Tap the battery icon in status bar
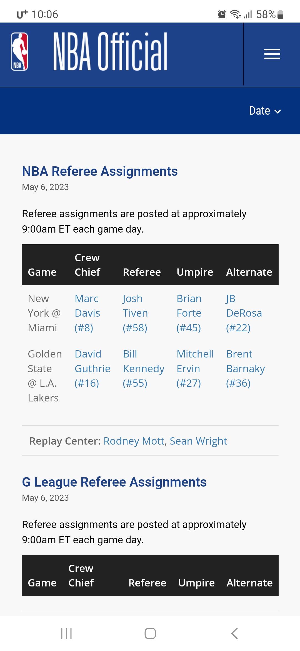 (x=281, y=14)
